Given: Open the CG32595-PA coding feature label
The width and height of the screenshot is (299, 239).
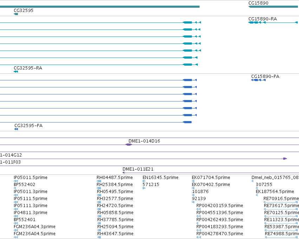Looking at the screenshot, I should (x=28, y=126).
